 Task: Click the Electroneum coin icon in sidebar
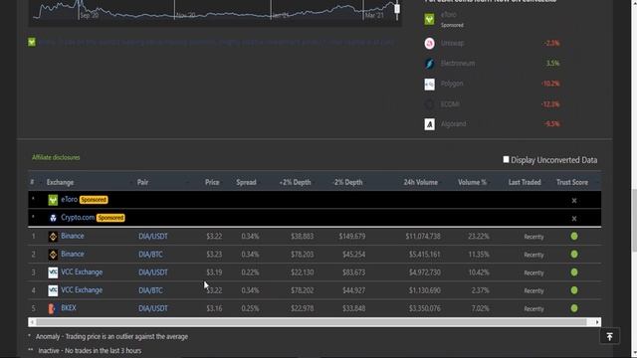(x=429, y=64)
